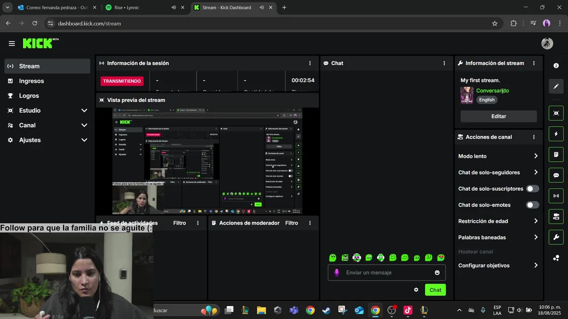Click the 00:02:54 session timer
The height and width of the screenshot is (319, 568).
click(x=303, y=81)
